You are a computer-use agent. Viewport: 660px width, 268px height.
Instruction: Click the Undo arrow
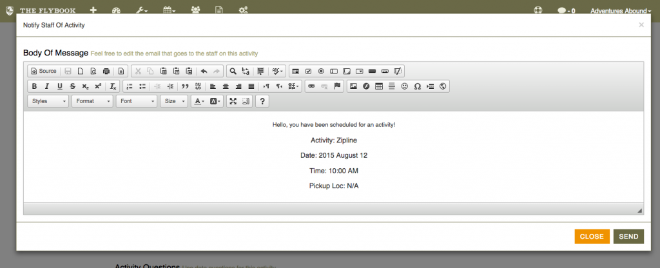204,71
